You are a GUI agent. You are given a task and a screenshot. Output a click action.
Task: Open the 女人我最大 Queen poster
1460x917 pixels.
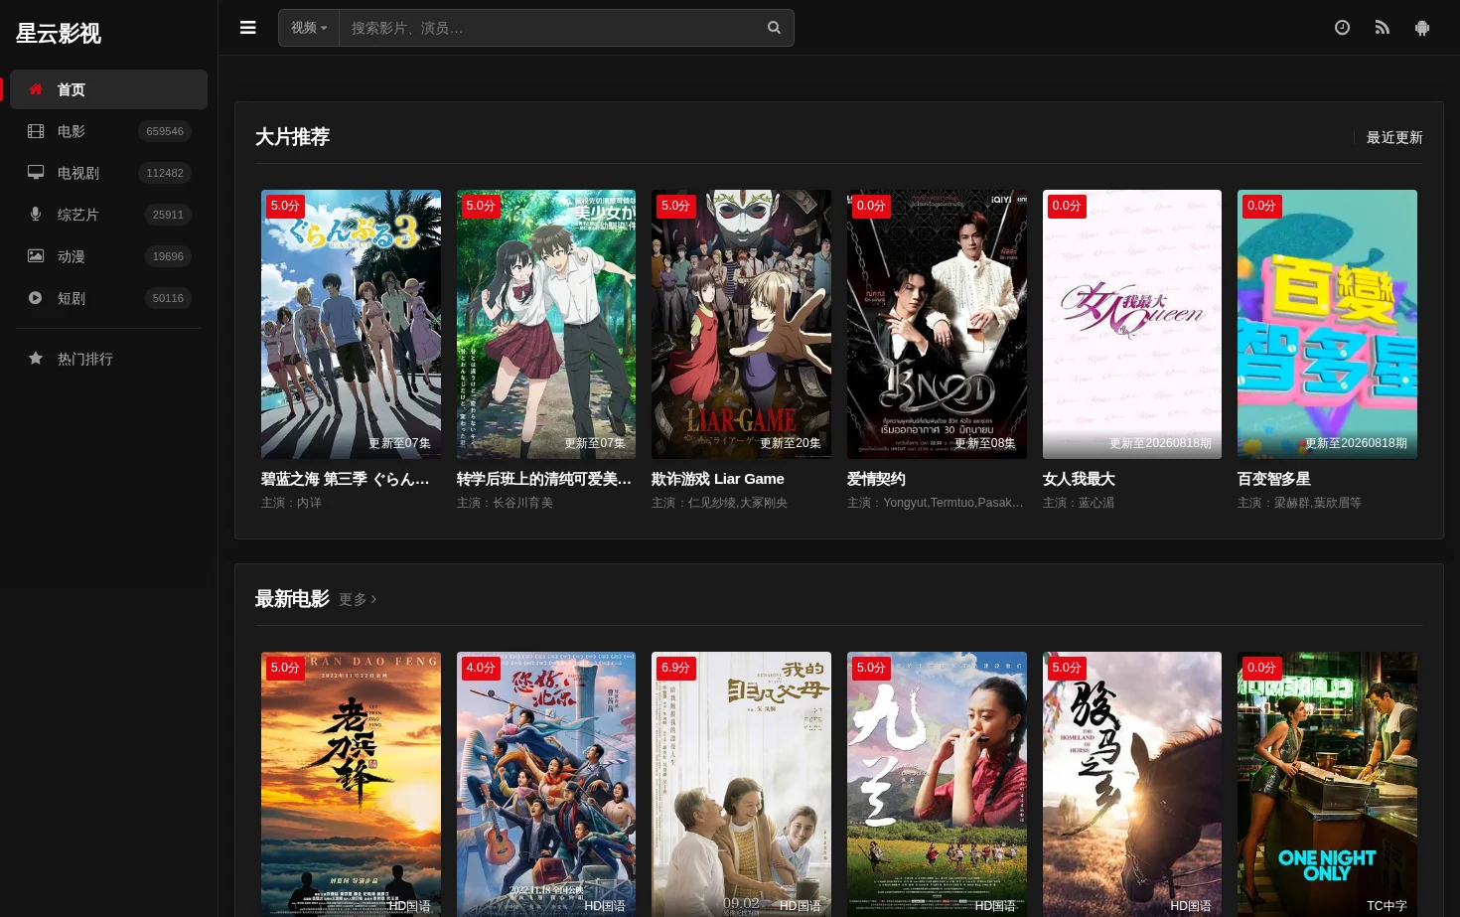pos(1132,324)
